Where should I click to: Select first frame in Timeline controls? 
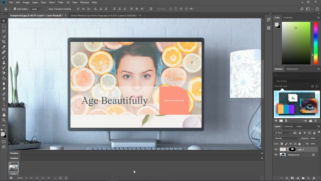31,178
